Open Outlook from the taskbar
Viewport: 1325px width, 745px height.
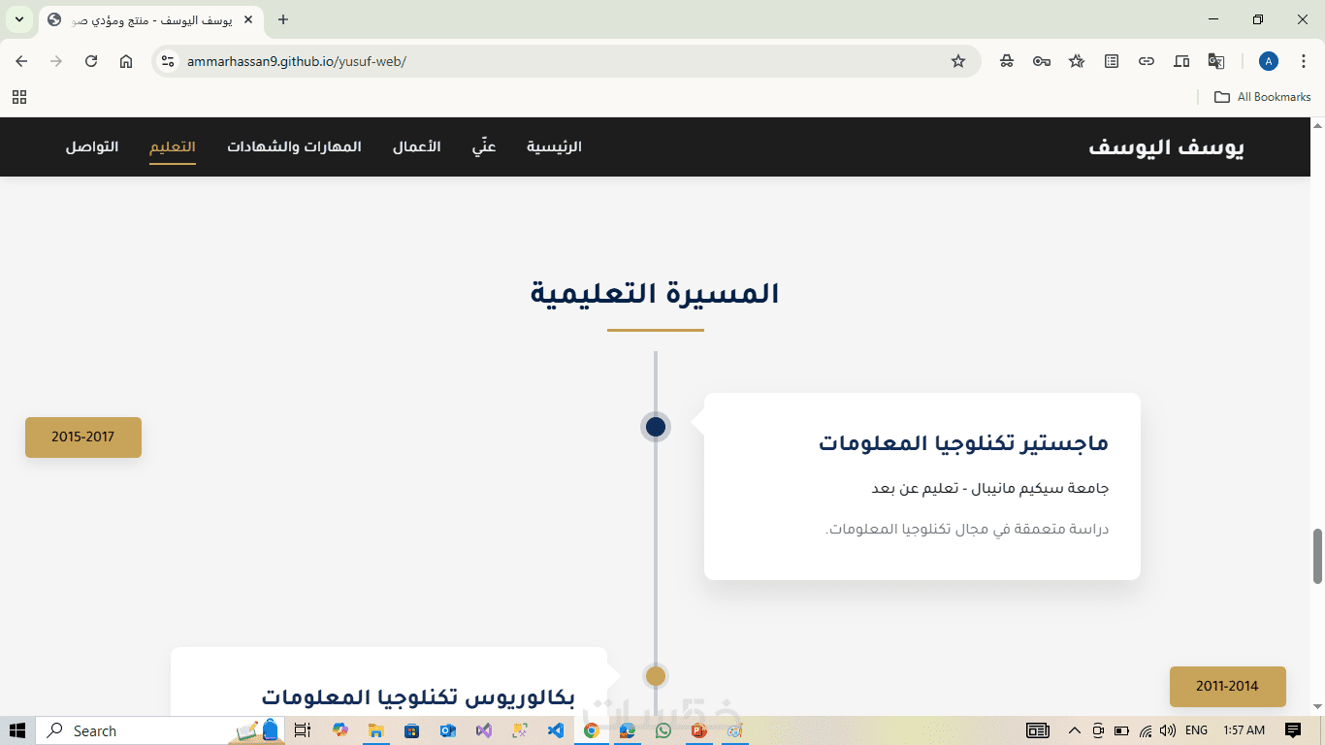[x=447, y=730]
